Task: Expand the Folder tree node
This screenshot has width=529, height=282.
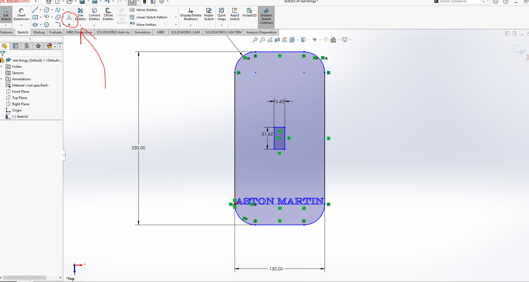Action: tap(1, 66)
